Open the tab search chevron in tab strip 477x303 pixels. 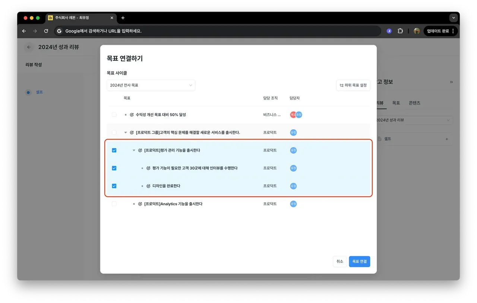[453, 18]
